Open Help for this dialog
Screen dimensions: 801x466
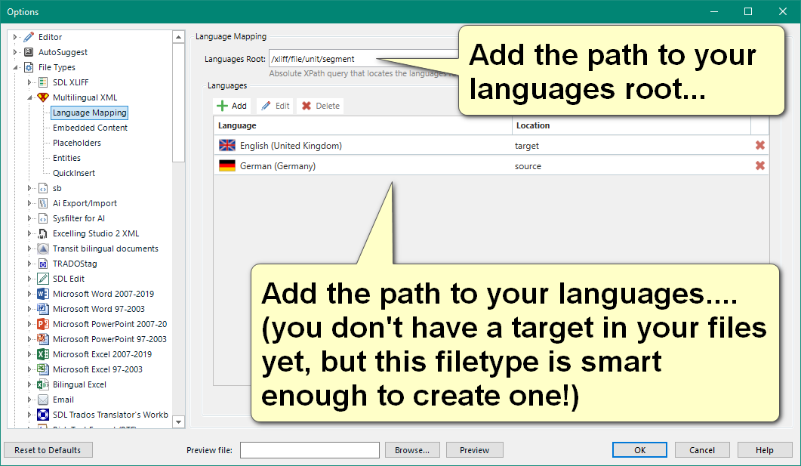(765, 450)
